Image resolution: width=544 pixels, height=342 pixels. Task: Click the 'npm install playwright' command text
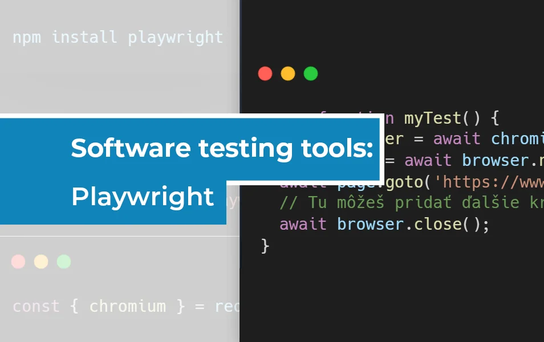(x=117, y=38)
